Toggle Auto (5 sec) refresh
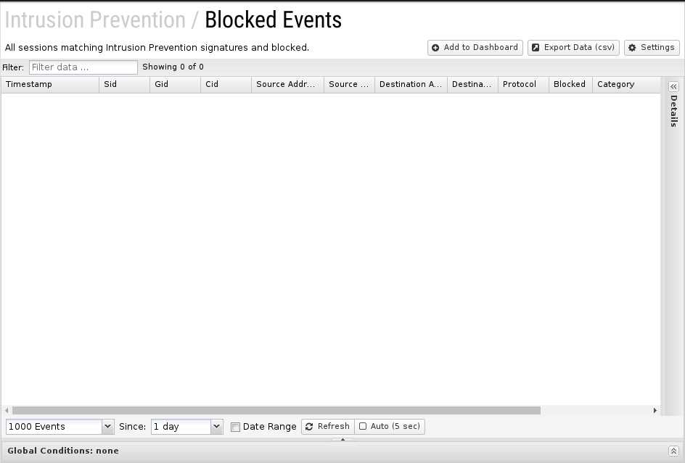This screenshot has width=685, height=463. click(390, 427)
